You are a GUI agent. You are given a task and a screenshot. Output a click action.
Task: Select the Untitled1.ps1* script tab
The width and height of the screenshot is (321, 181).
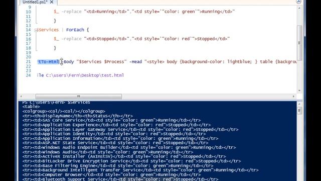click(35, 2)
